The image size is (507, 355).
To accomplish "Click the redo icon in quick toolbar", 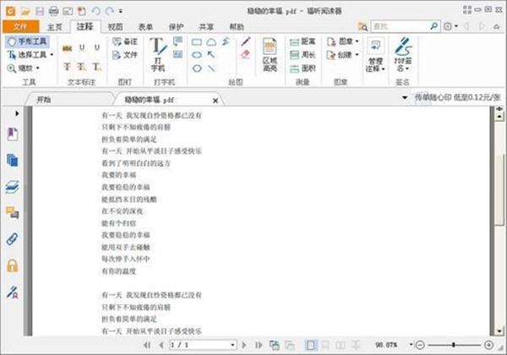I will click(110, 11).
